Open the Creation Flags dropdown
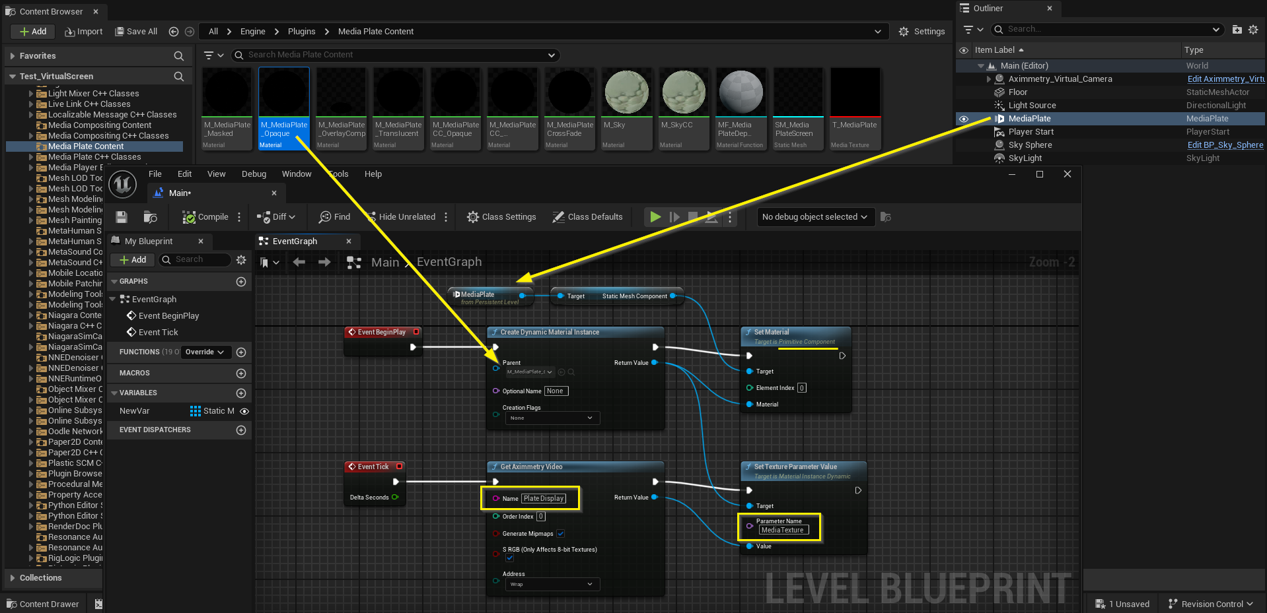 tap(552, 418)
